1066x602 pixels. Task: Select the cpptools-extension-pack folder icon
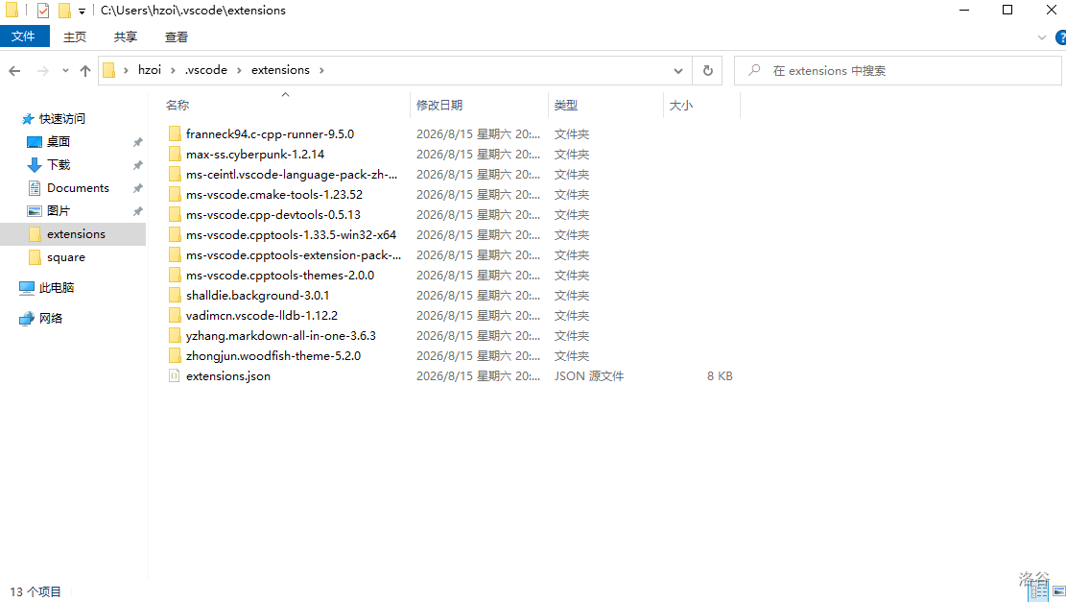click(x=175, y=255)
